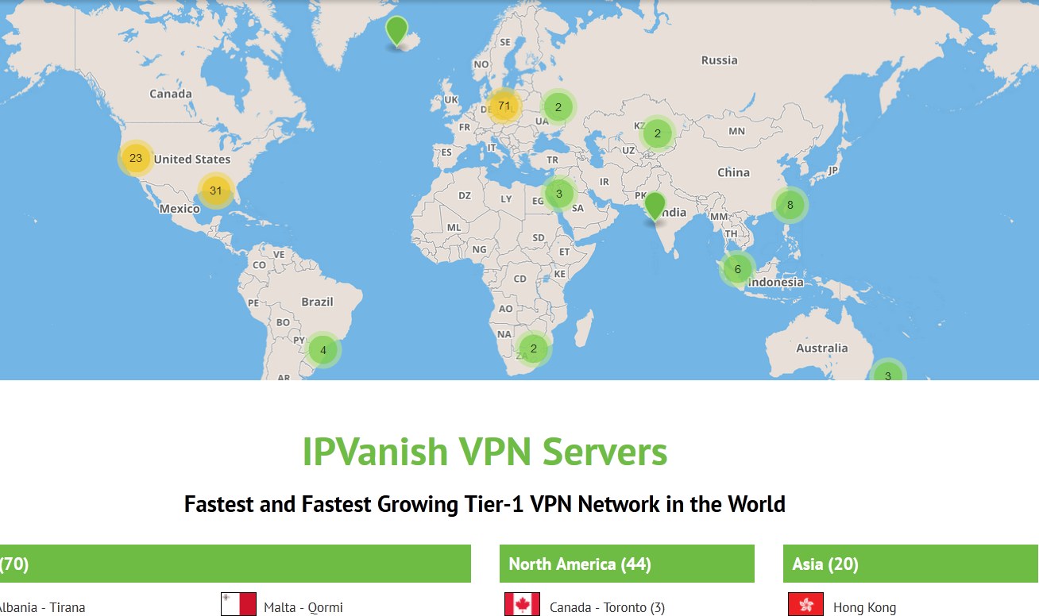Image resolution: width=1039 pixels, height=616 pixels.
Task: Select the Asia (20) header
Action: [910, 564]
